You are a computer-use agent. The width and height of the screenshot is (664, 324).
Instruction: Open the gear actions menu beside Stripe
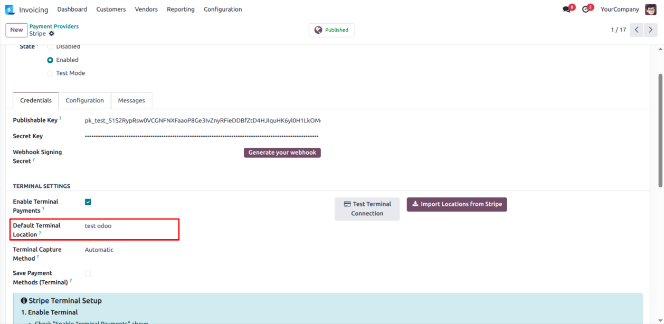coord(52,34)
